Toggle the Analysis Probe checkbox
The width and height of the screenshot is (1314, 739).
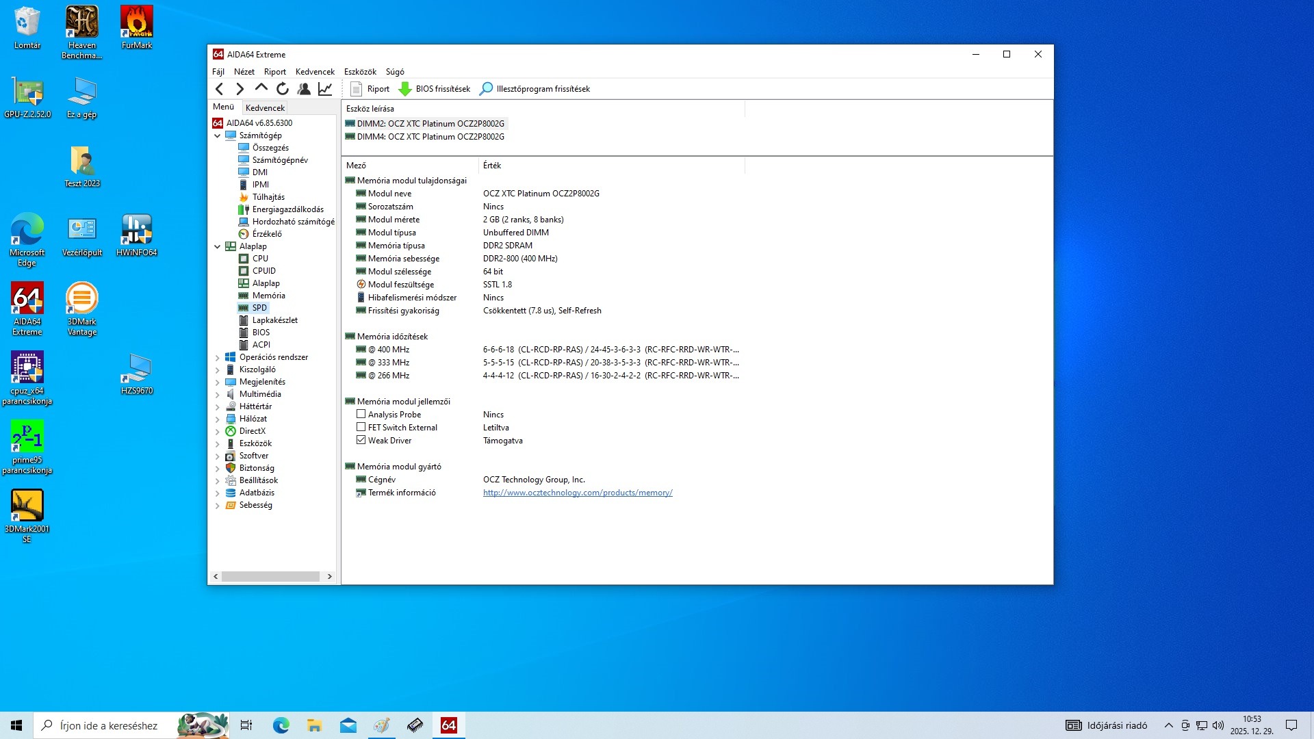click(x=361, y=414)
